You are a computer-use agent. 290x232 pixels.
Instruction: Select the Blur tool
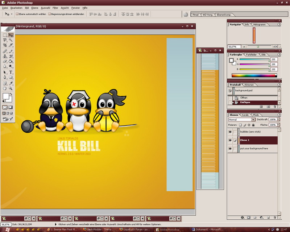pyautogui.click(x=5, y=66)
